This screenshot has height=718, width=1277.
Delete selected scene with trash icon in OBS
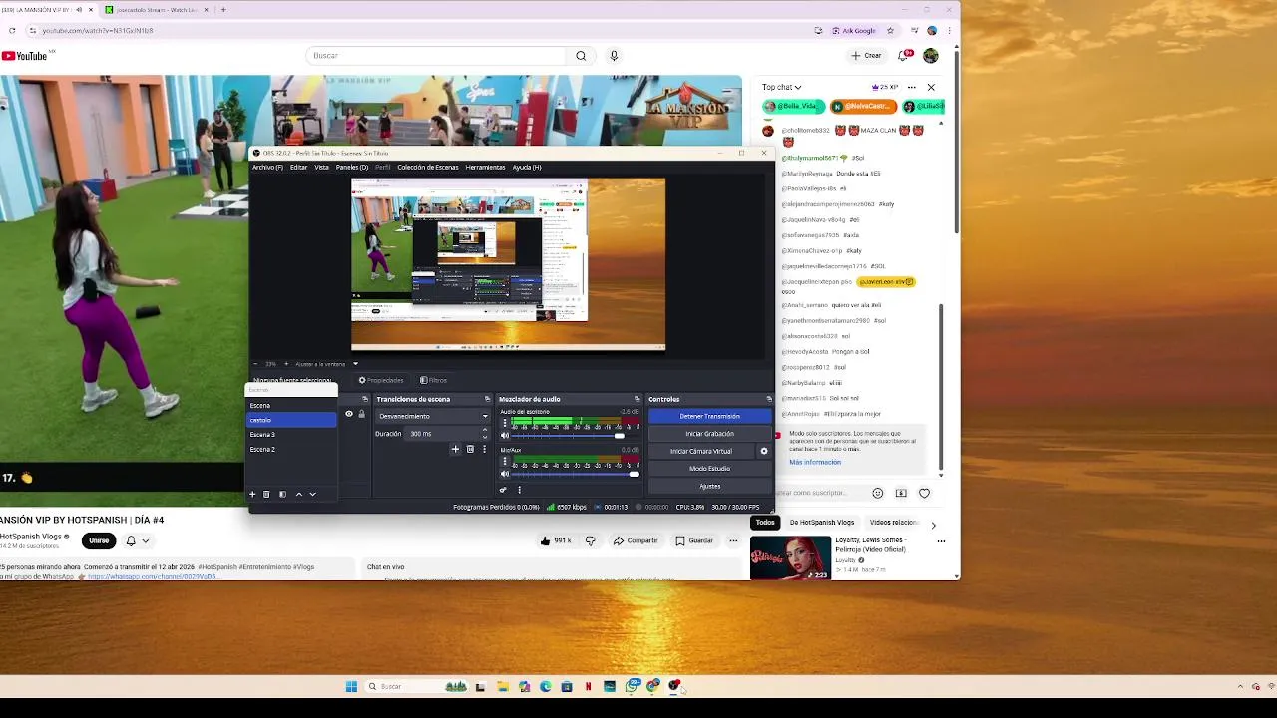266,494
